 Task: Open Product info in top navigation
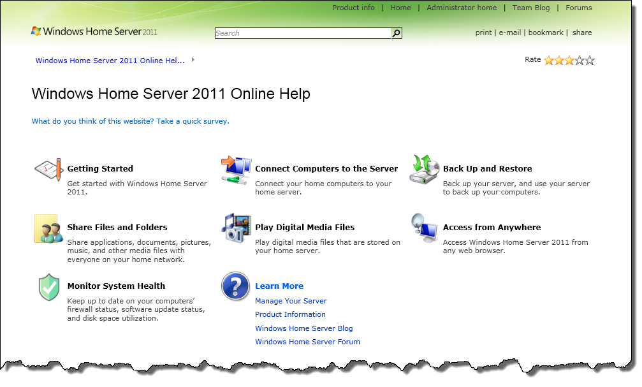tap(353, 8)
